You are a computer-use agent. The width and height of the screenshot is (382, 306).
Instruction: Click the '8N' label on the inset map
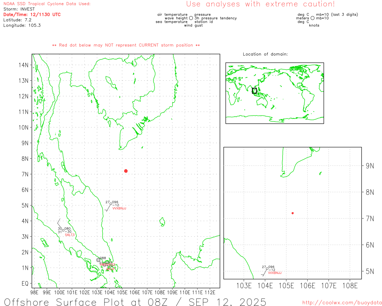pos(370,192)
